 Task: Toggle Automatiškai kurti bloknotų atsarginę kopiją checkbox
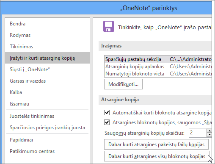(x=107, y=113)
